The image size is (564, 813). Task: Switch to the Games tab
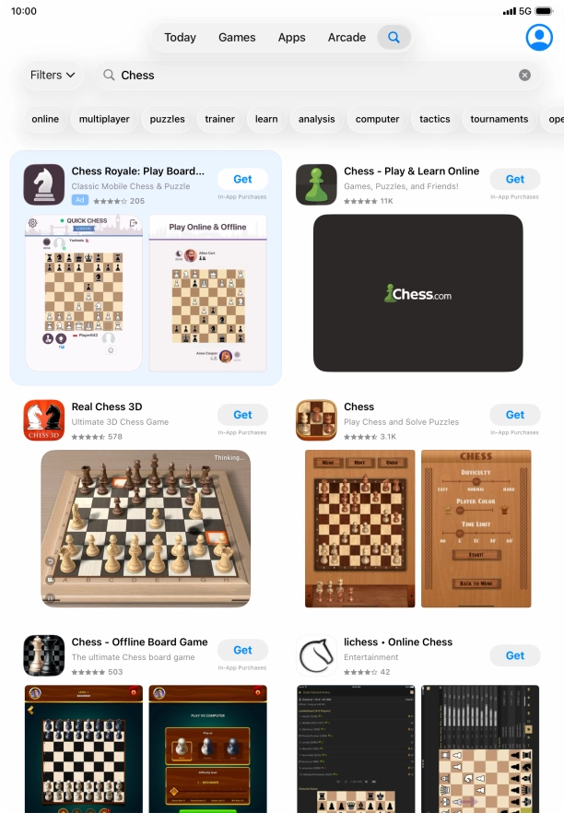[x=237, y=37]
